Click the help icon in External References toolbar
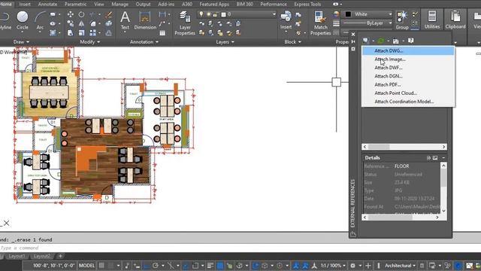The width and height of the screenshot is (481, 271). [x=411, y=41]
